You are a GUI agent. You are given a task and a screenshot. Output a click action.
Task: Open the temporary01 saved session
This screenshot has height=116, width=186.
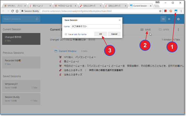(22, 85)
